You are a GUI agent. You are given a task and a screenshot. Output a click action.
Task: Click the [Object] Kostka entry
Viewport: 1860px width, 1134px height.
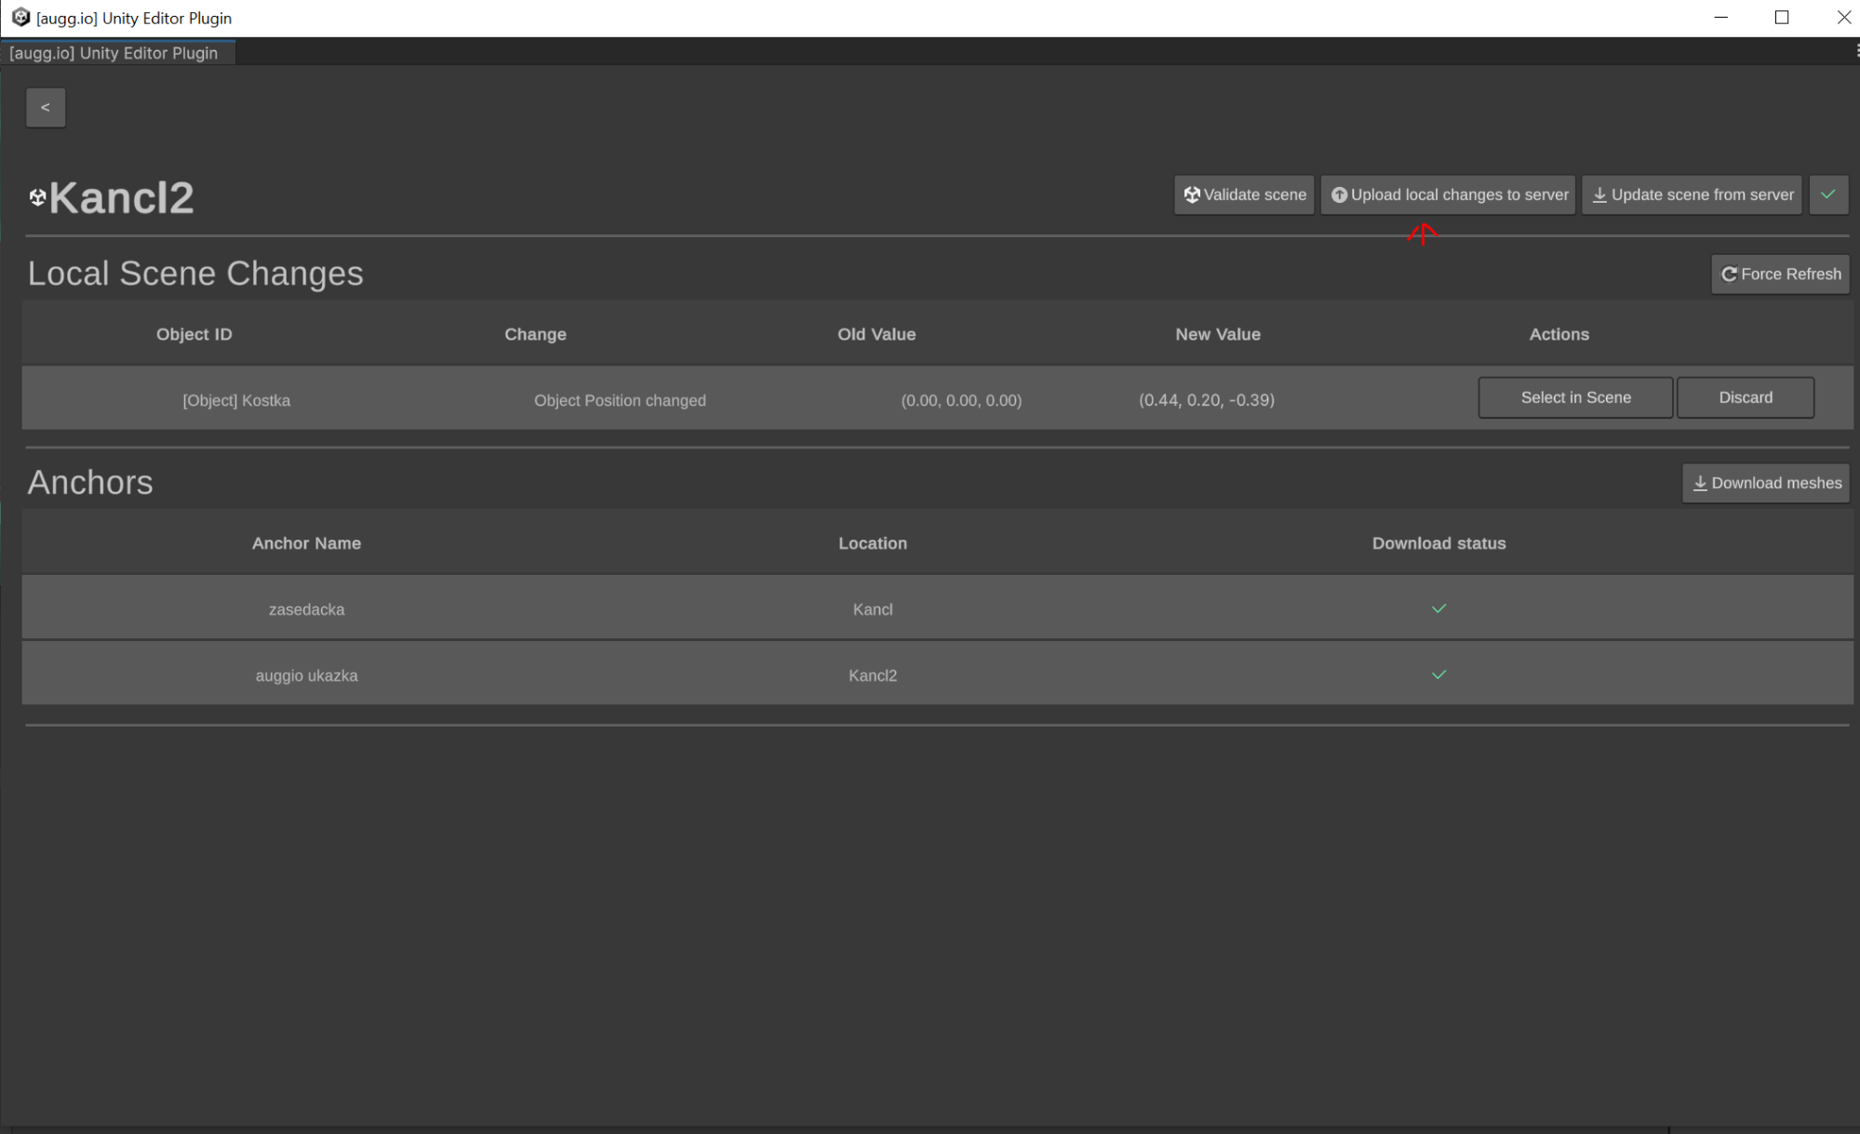point(236,400)
